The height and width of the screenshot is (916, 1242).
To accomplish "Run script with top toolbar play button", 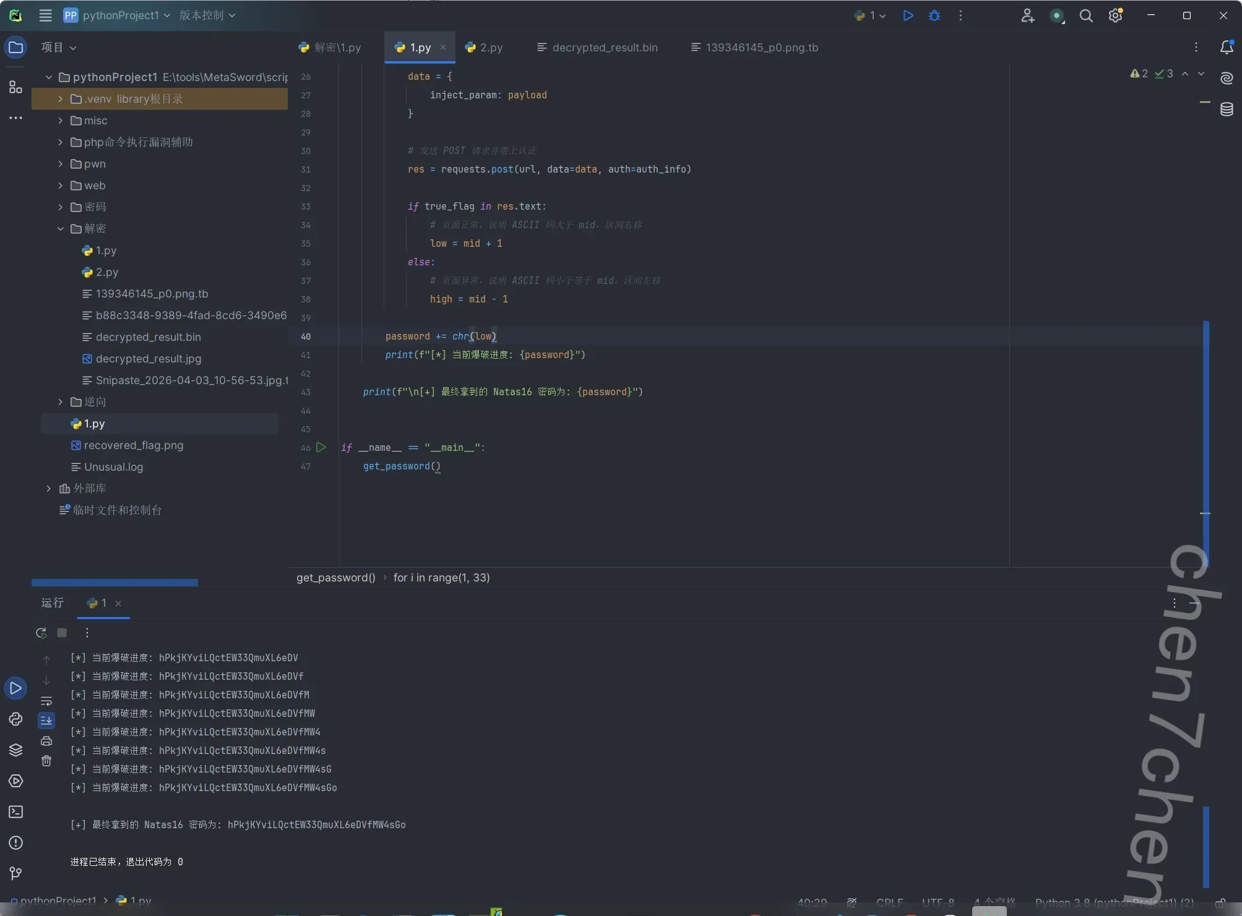I will pos(908,15).
